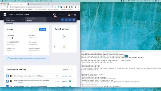The height and width of the screenshot is (91, 161).
Task: Click first calendar-like extension icon in toolbar
Action: [58, 7]
